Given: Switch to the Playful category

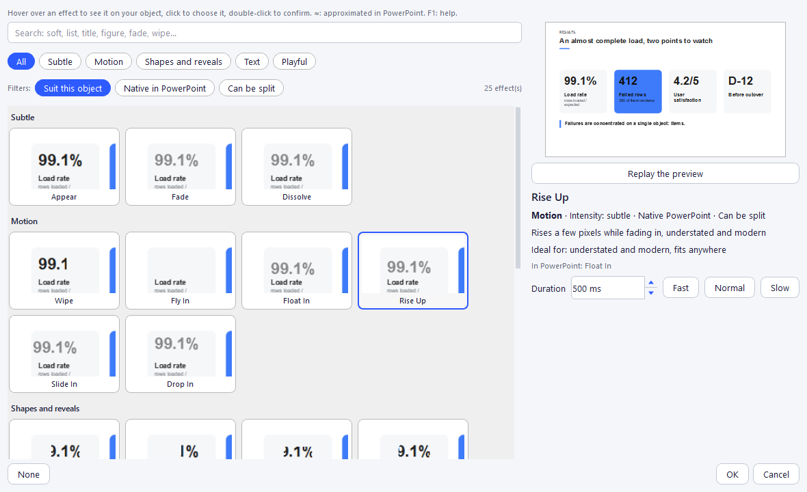Looking at the screenshot, I should pos(294,61).
